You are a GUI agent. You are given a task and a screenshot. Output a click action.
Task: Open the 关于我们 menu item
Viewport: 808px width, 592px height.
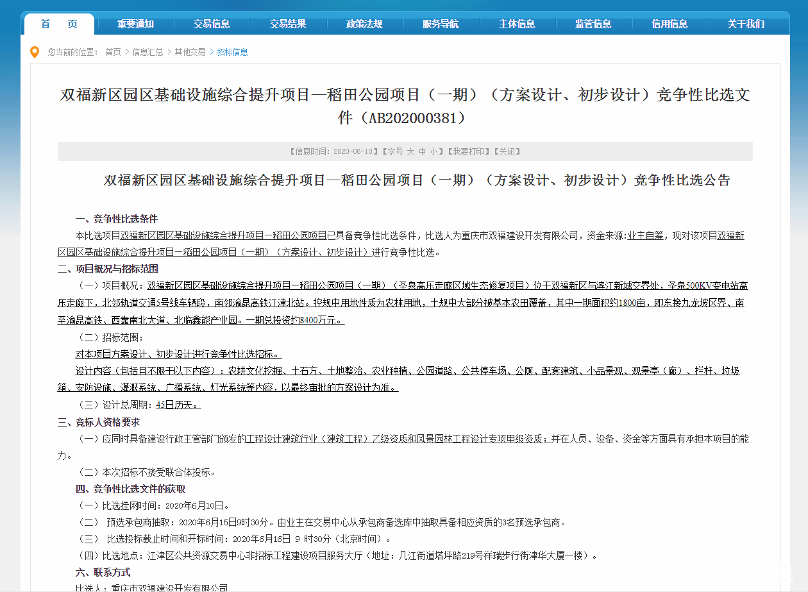746,24
